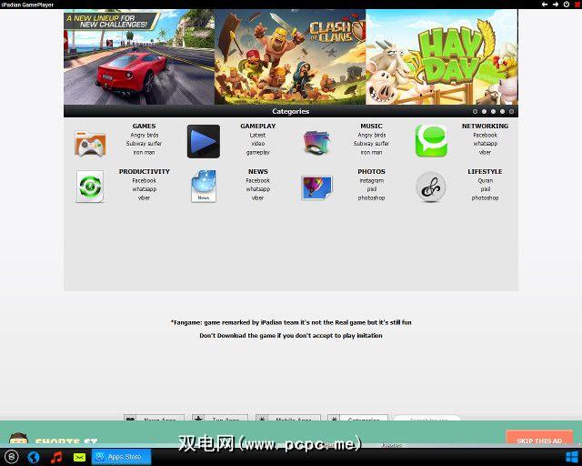
Task: Open the red sports car racing banner
Action: point(139,56)
